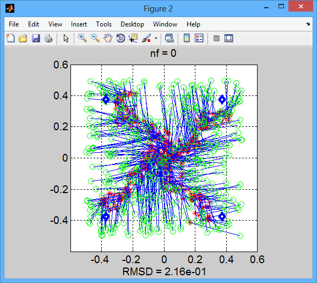Choose the Data Cursor tool
317x283 pixels.
pyautogui.click(x=133, y=38)
